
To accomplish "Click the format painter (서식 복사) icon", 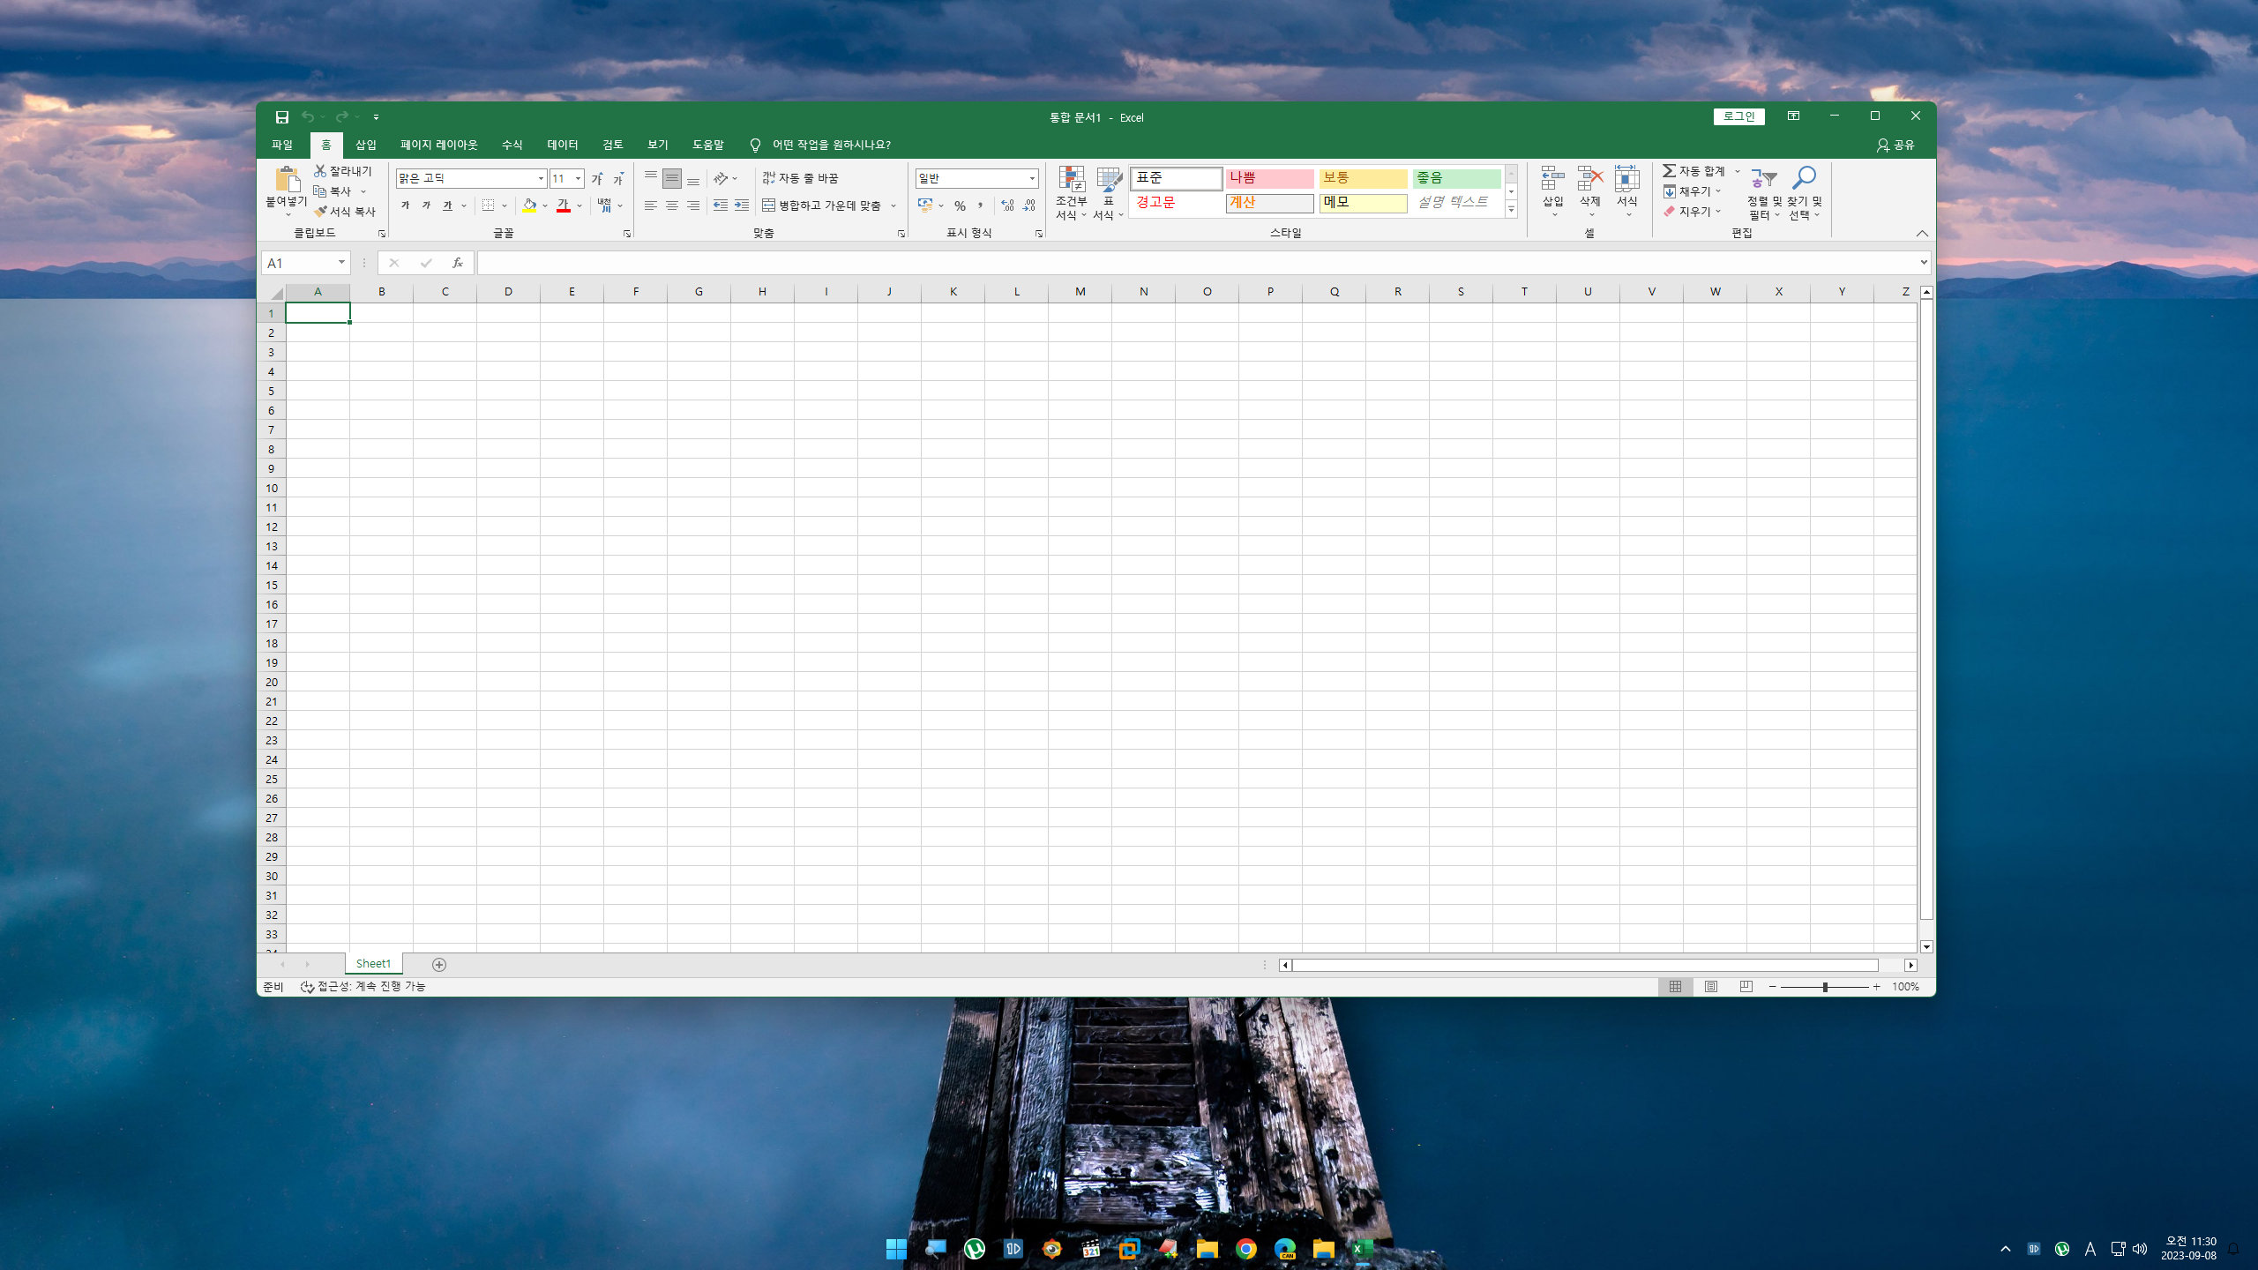I will pos(321,212).
